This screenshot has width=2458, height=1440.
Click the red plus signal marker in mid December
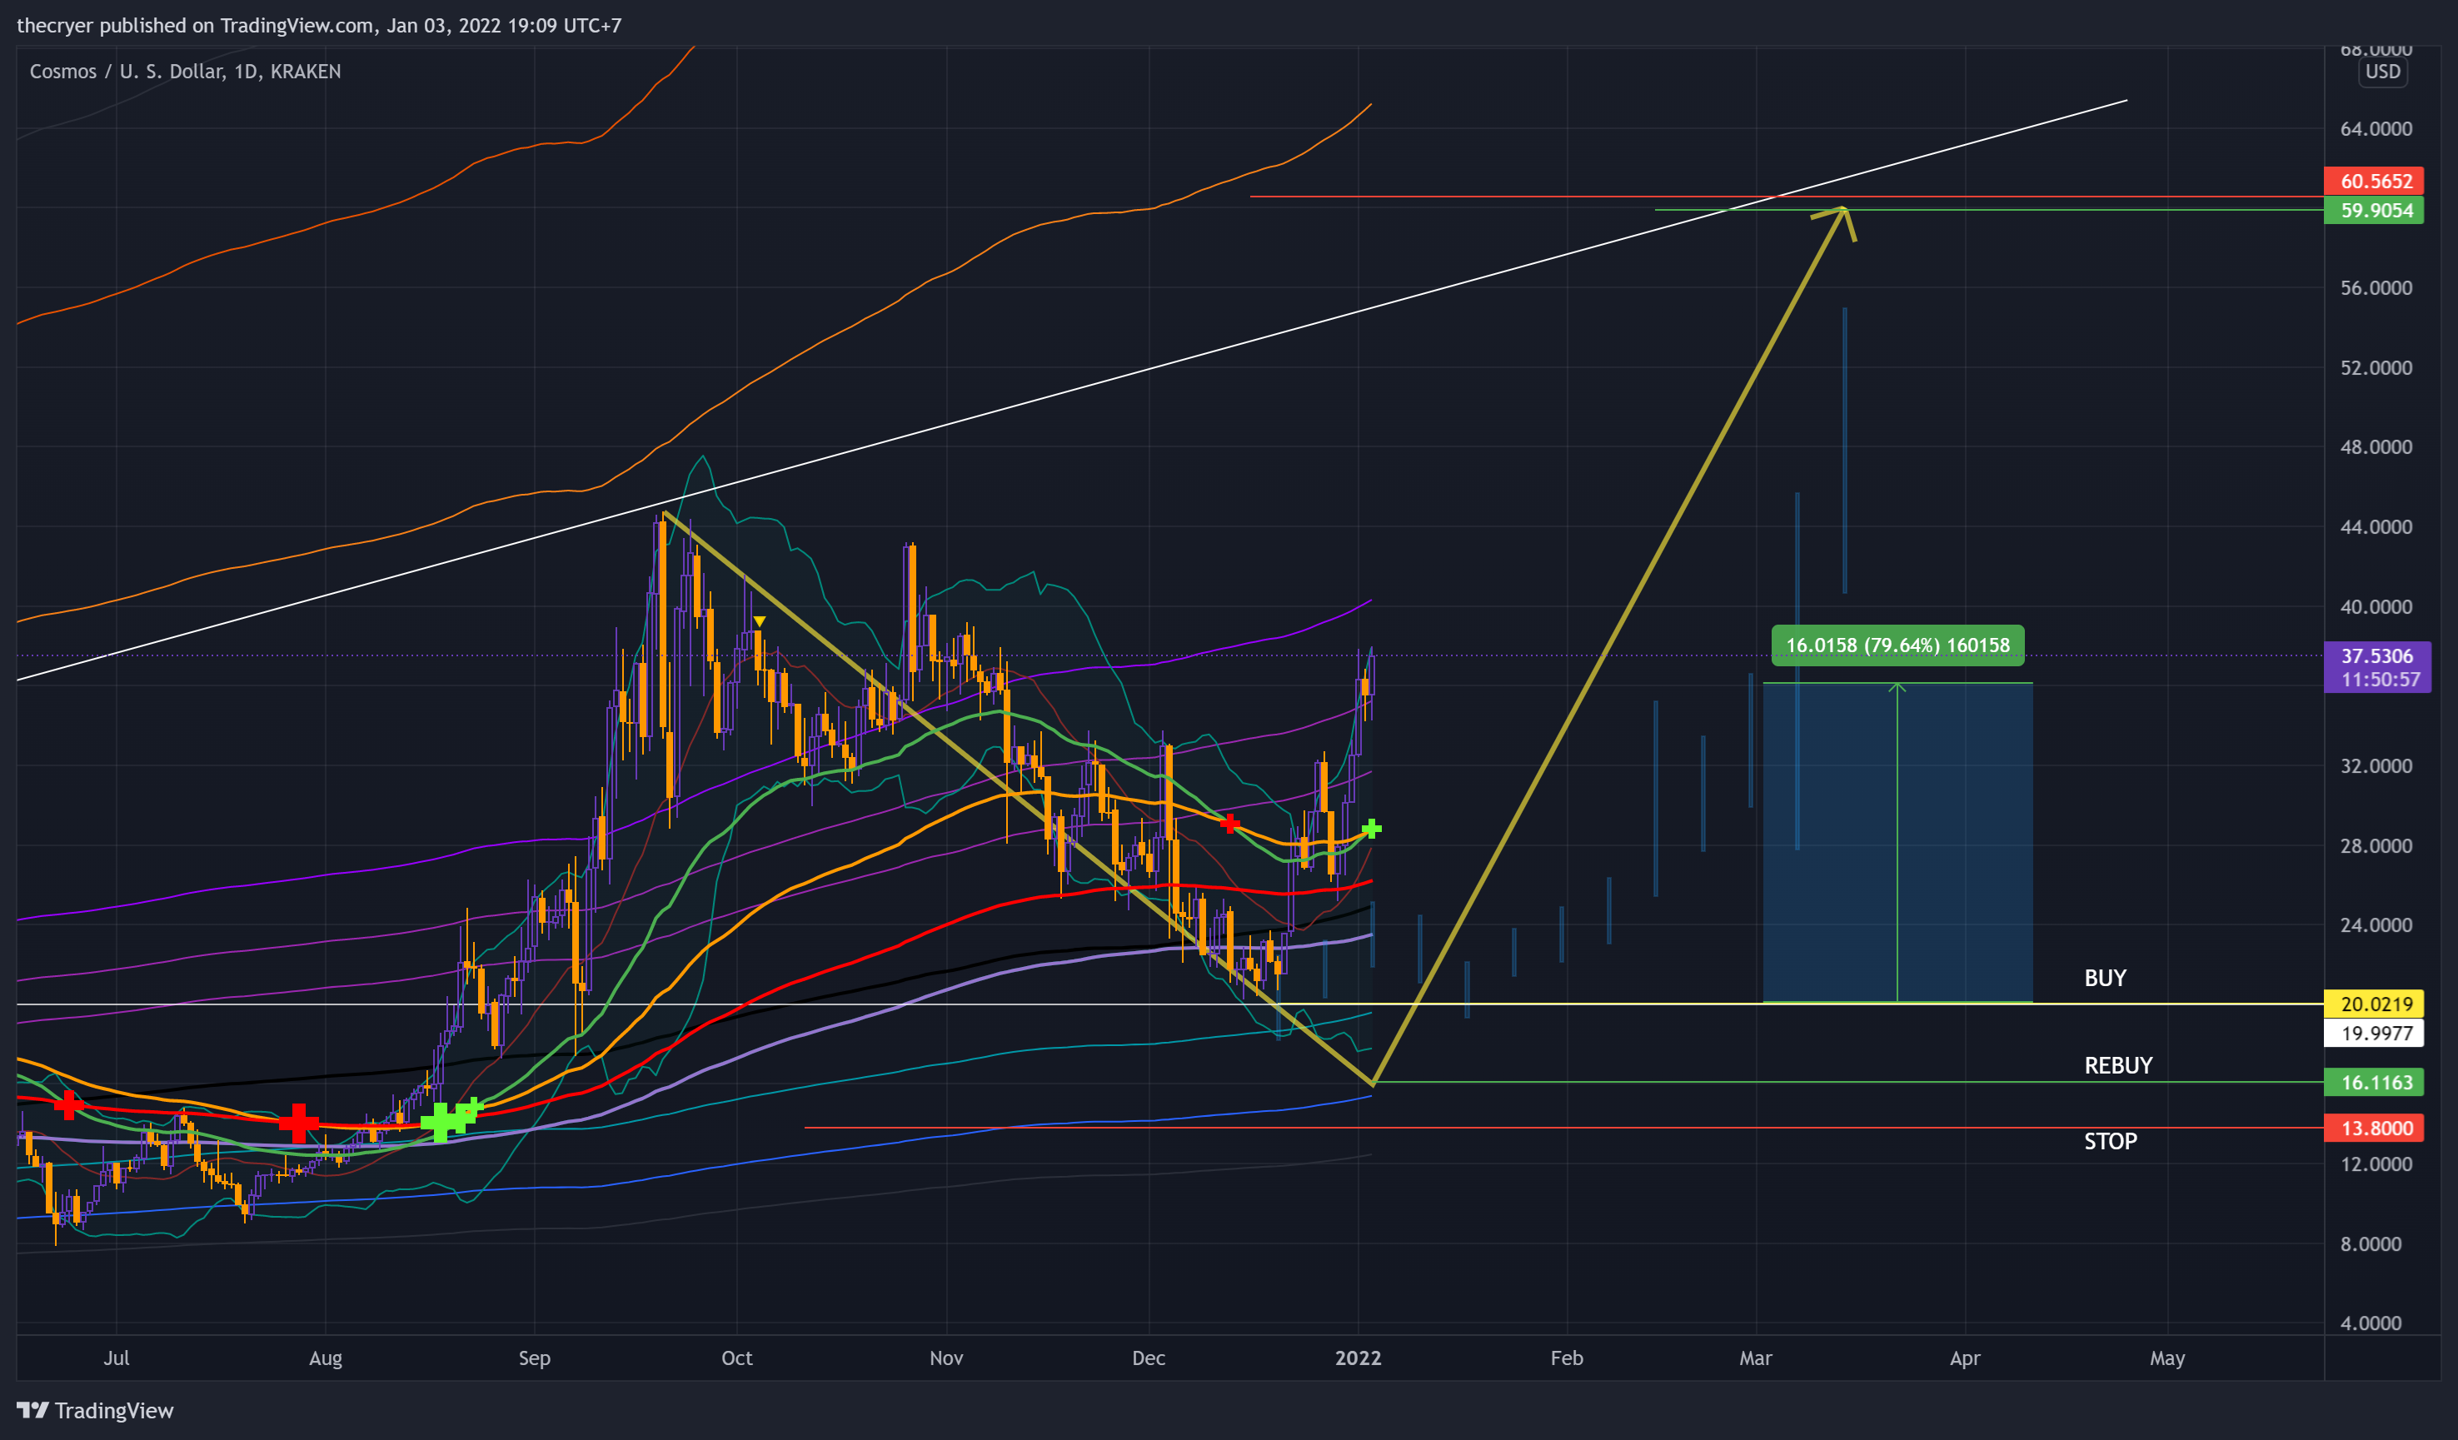pos(1230,824)
